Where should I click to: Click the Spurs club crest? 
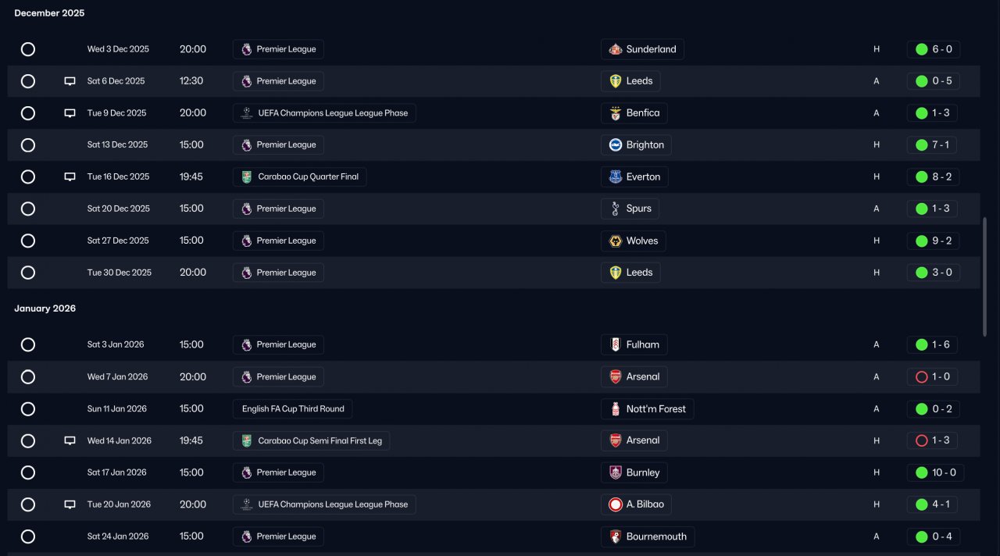click(616, 208)
